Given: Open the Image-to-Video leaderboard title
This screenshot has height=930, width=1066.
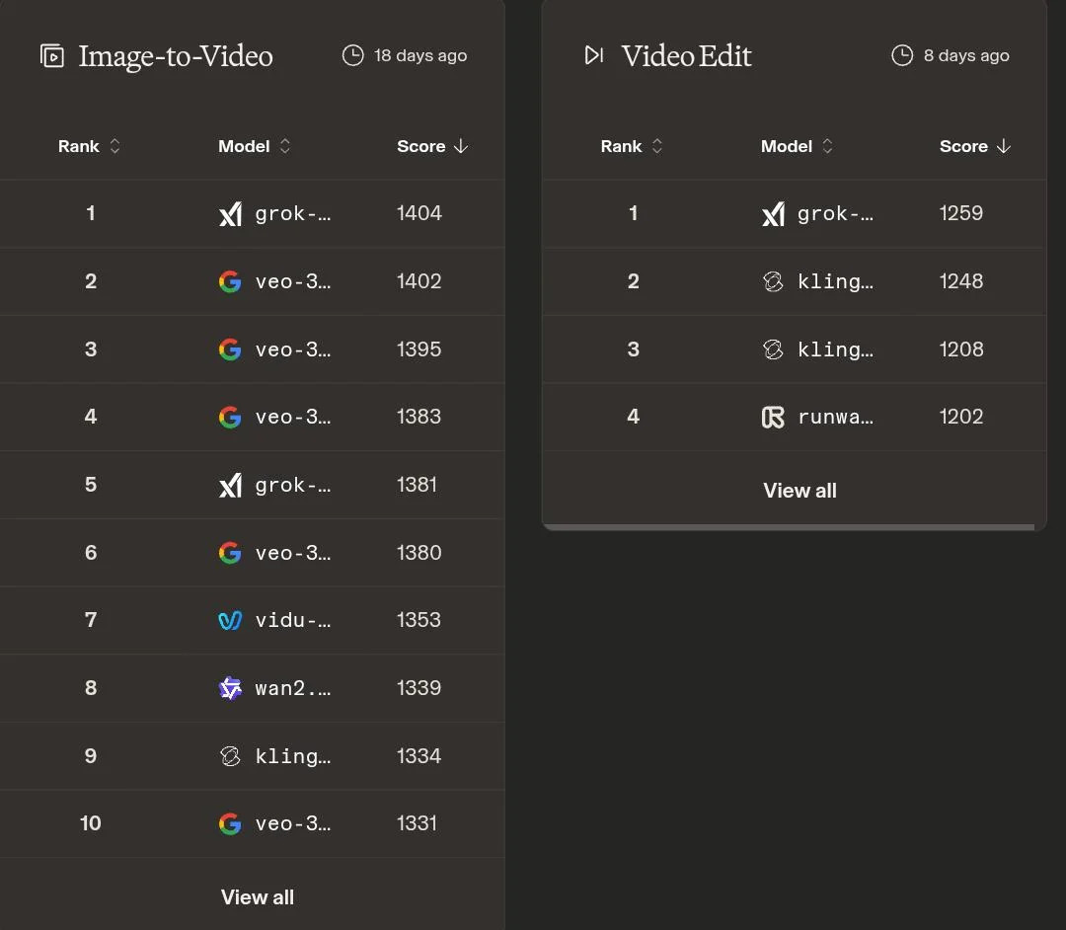Looking at the screenshot, I should [x=176, y=56].
